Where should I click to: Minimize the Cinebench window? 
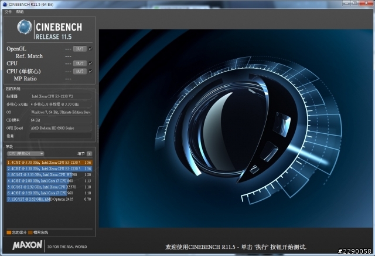coord(346,3)
